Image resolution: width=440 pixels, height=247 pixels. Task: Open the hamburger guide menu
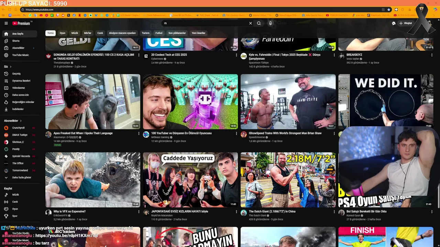pyautogui.click(x=6, y=23)
